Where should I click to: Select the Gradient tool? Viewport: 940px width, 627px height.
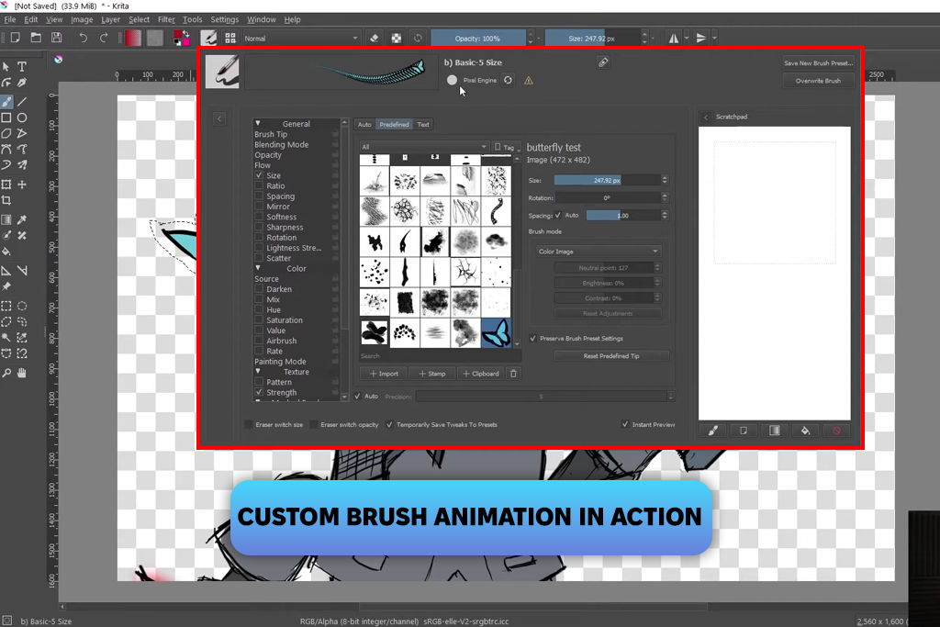[x=6, y=219]
